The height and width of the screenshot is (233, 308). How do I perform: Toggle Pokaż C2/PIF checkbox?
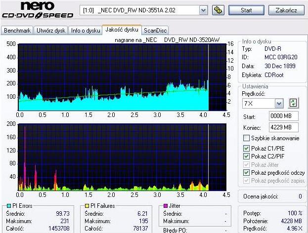coord(246,156)
